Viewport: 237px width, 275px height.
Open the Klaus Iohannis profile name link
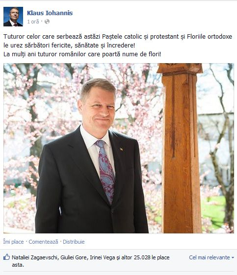50,13
